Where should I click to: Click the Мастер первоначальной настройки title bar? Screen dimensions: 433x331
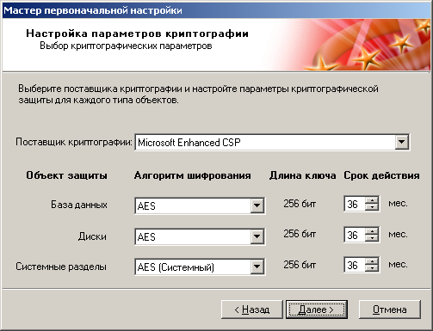[x=216, y=10]
